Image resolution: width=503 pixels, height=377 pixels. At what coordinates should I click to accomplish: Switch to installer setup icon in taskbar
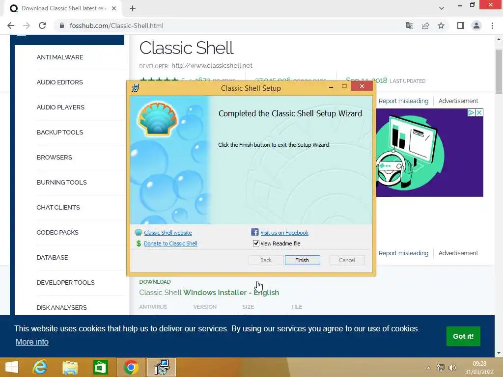click(162, 367)
